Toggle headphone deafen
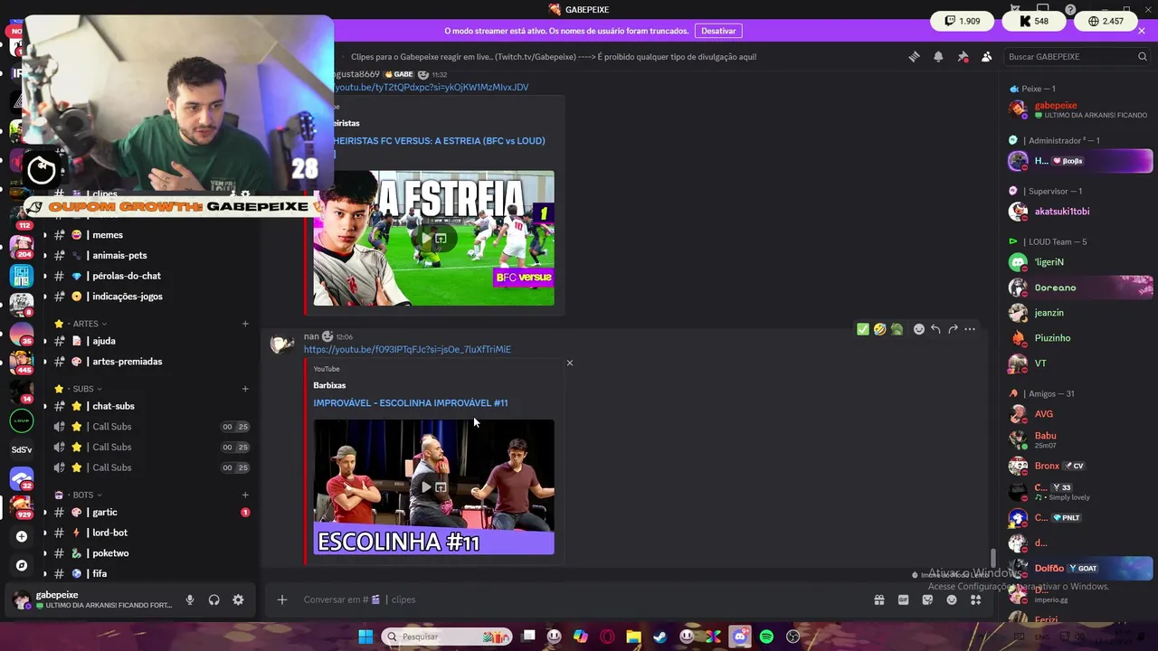Image resolution: width=1158 pixels, height=651 pixels. (214, 599)
